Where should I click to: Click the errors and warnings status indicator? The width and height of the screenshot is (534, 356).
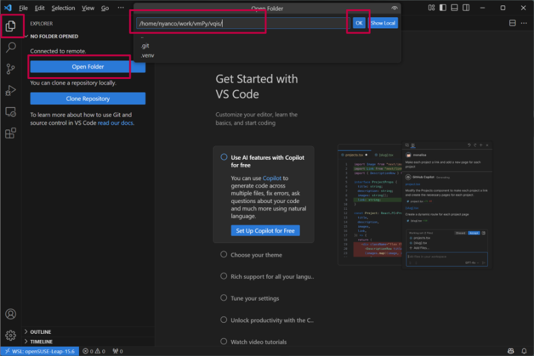94,351
